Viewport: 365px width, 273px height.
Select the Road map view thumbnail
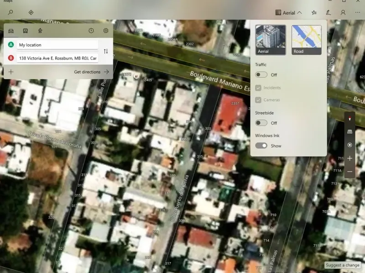coord(307,40)
